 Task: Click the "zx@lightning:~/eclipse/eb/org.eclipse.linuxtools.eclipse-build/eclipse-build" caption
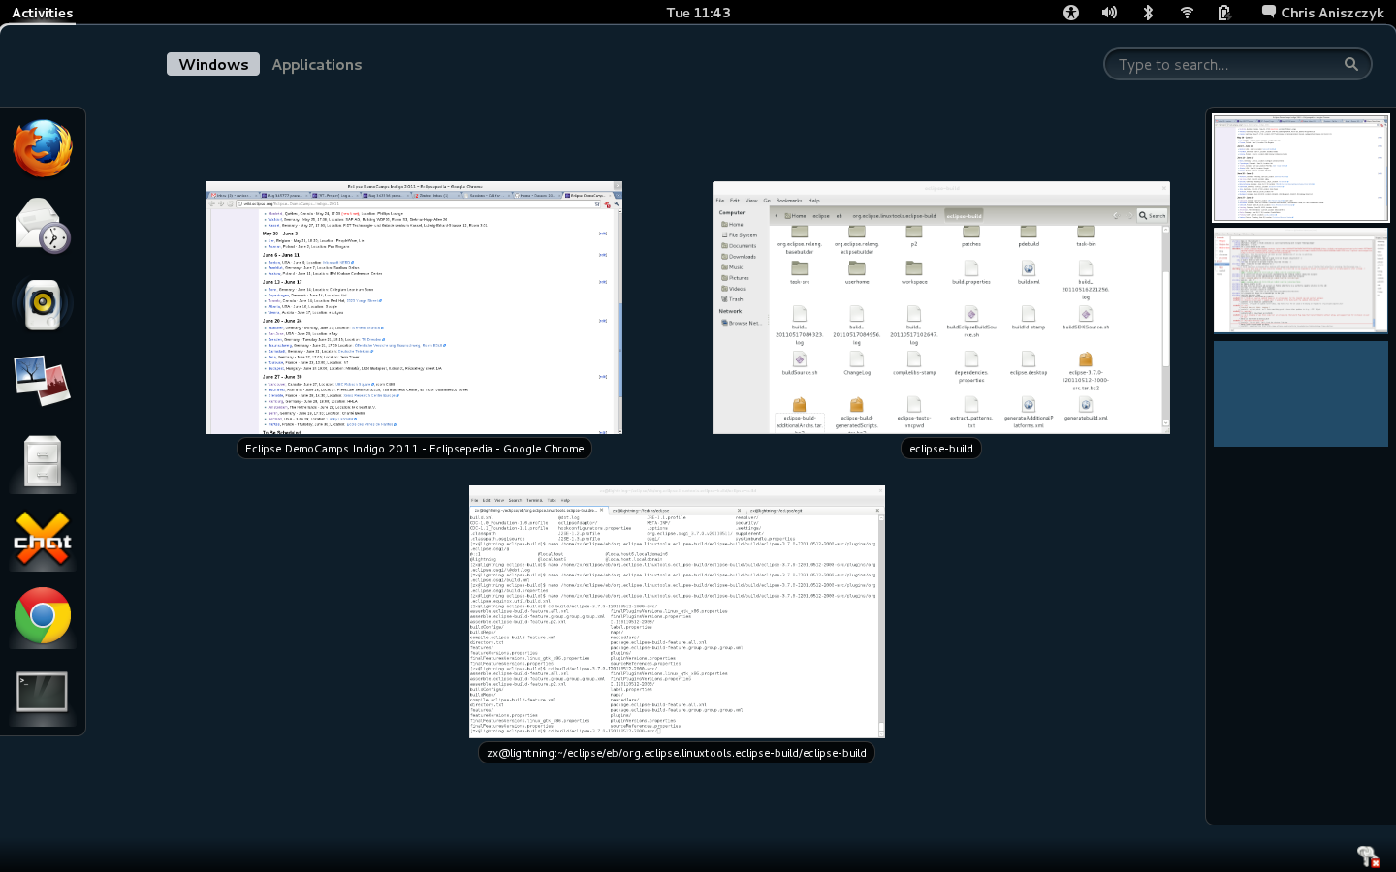click(677, 753)
